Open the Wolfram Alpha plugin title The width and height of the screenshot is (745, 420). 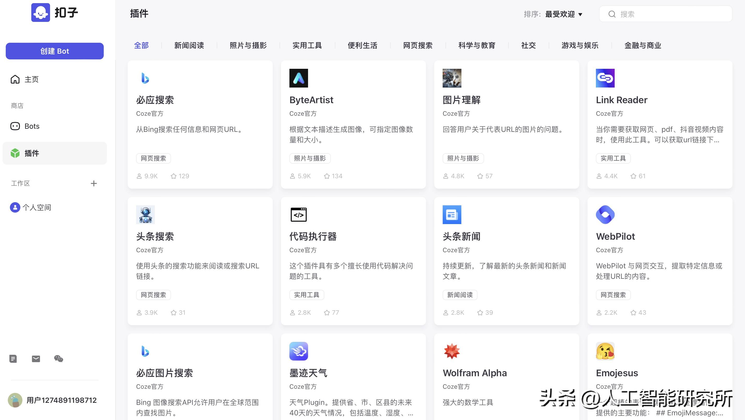475,373
